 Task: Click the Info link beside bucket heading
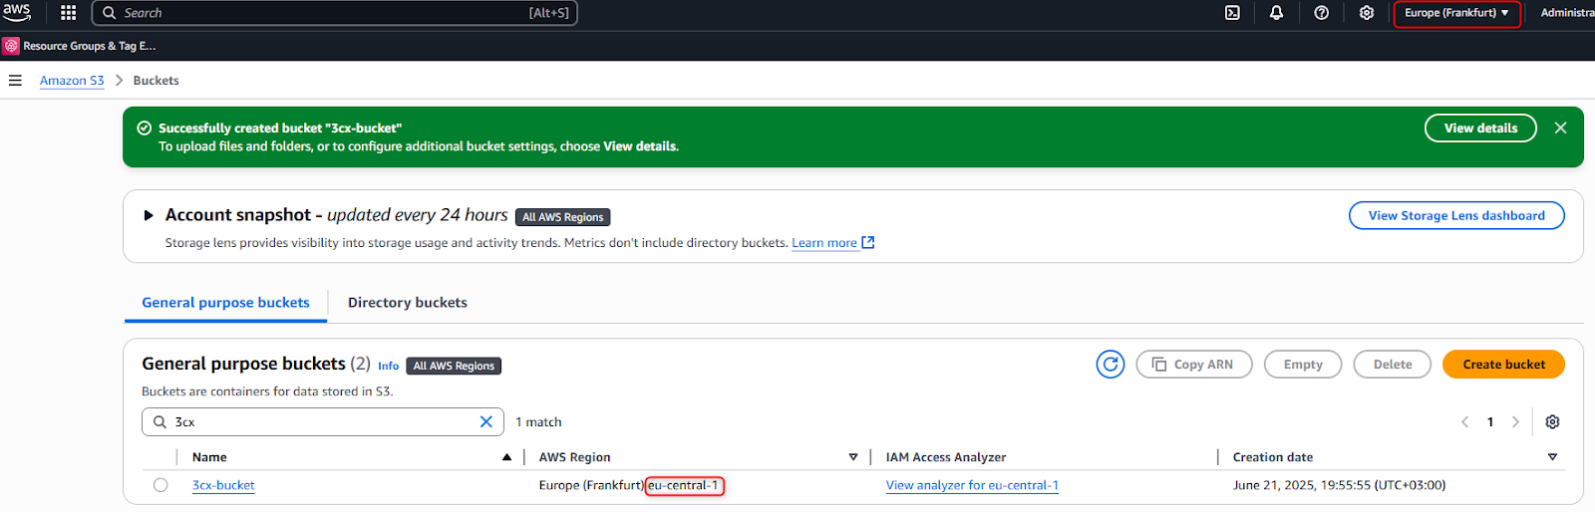pyautogui.click(x=388, y=367)
